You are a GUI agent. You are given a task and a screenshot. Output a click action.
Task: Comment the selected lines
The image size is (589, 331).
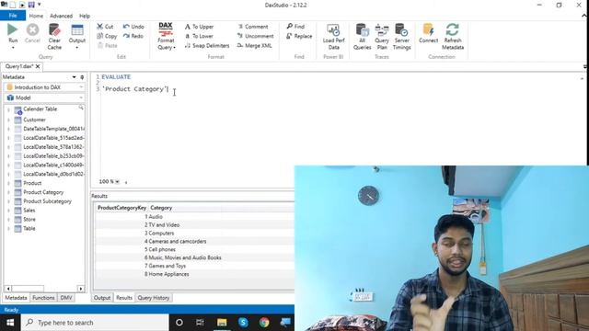pyautogui.click(x=253, y=27)
